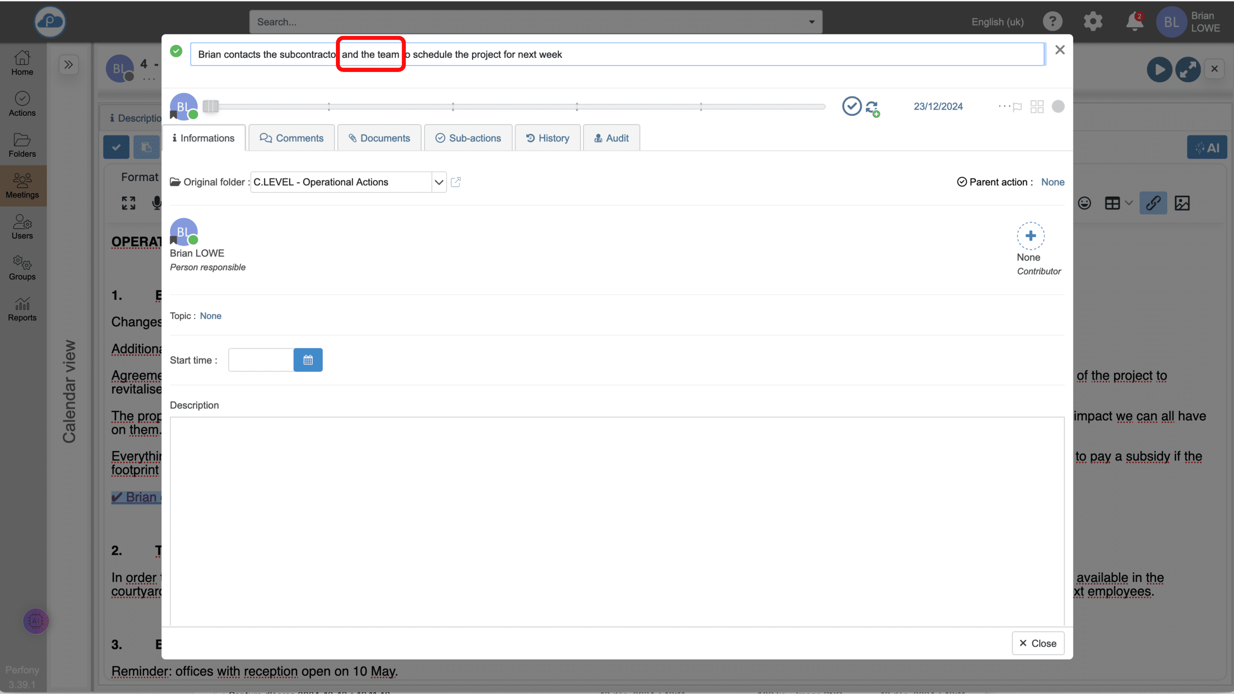Mark action complete with the circled checkmark
The width and height of the screenshot is (1234, 694).
(851, 106)
